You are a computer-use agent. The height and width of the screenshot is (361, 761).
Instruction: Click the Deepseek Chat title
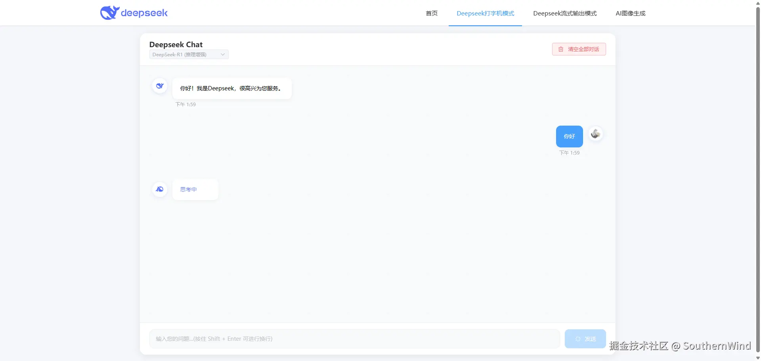(176, 44)
